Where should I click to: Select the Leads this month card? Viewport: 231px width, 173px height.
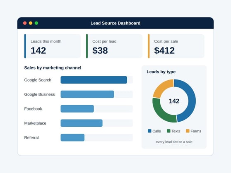tap(53, 46)
